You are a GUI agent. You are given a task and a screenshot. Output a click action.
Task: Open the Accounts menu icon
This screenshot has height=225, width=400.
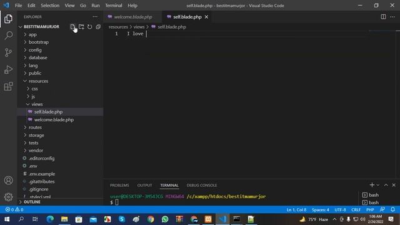pyautogui.click(x=8, y=181)
